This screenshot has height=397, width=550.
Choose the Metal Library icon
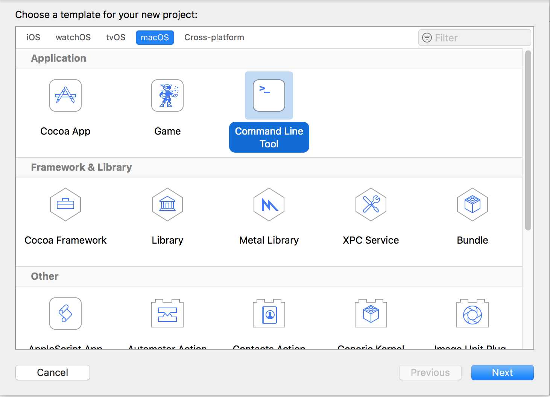pyautogui.click(x=269, y=205)
